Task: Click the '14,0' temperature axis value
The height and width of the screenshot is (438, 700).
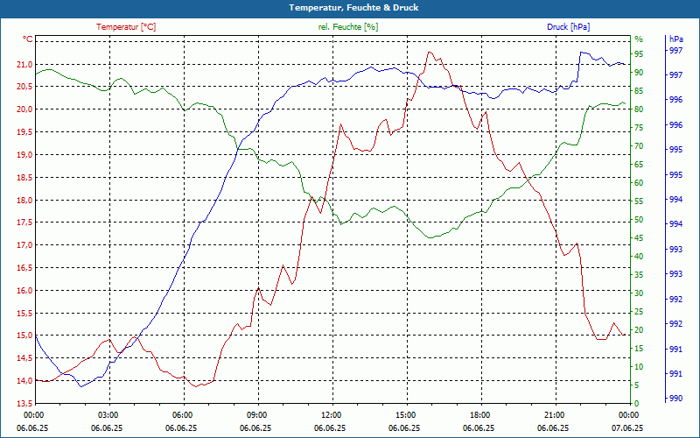Action: coord(24,381)
